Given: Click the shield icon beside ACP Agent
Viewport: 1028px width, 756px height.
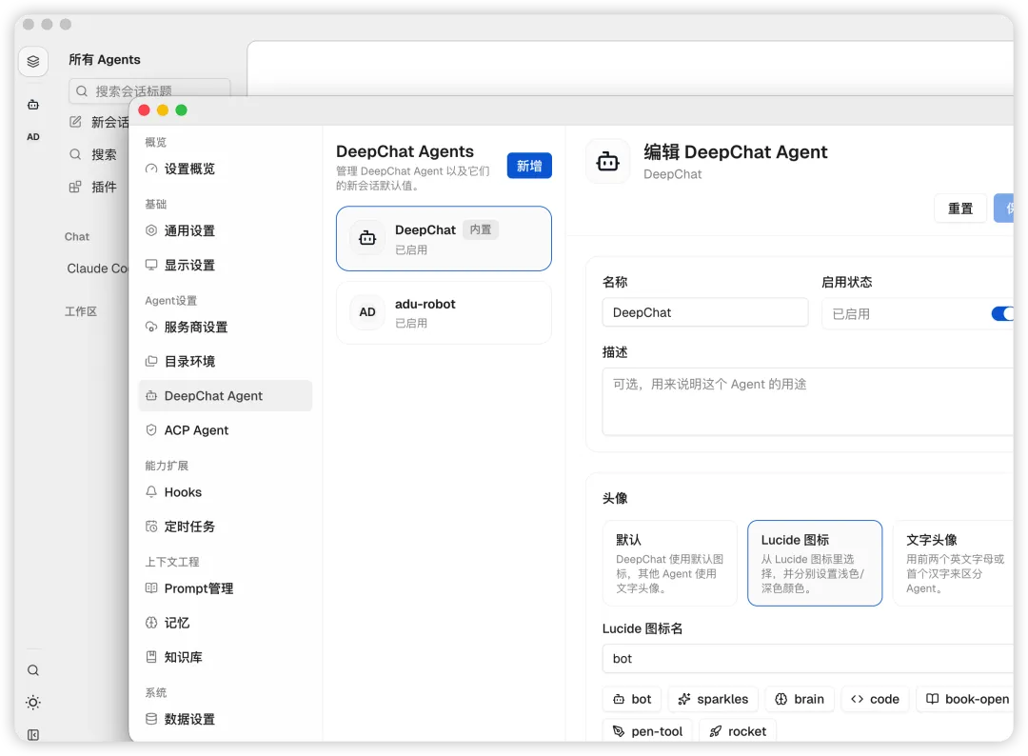Looking at the screenshot, I should [x=151, y=430].
